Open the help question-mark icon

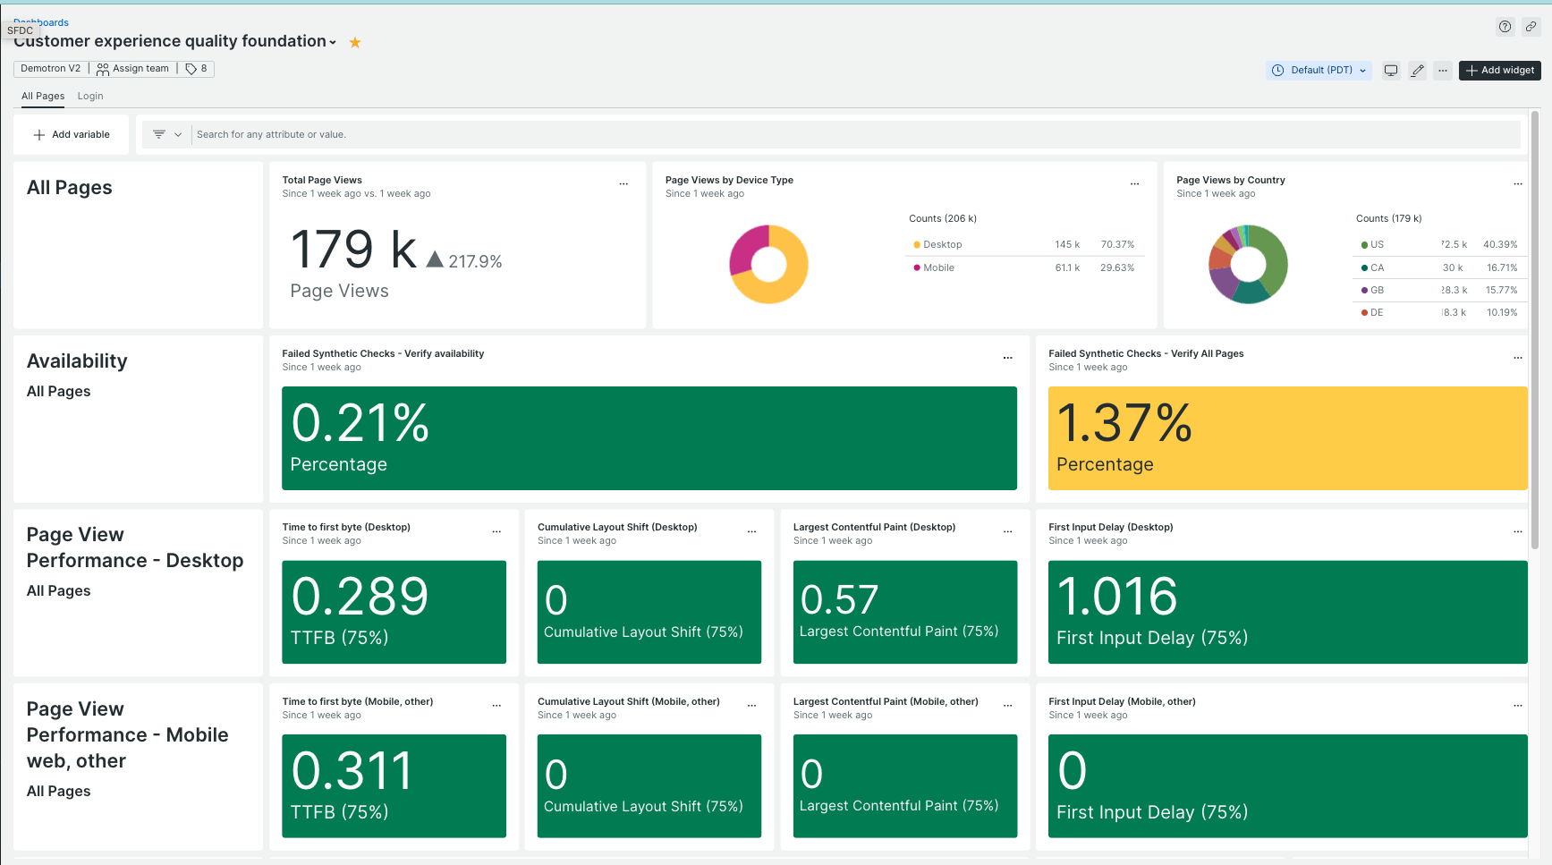pos(1505,26)
